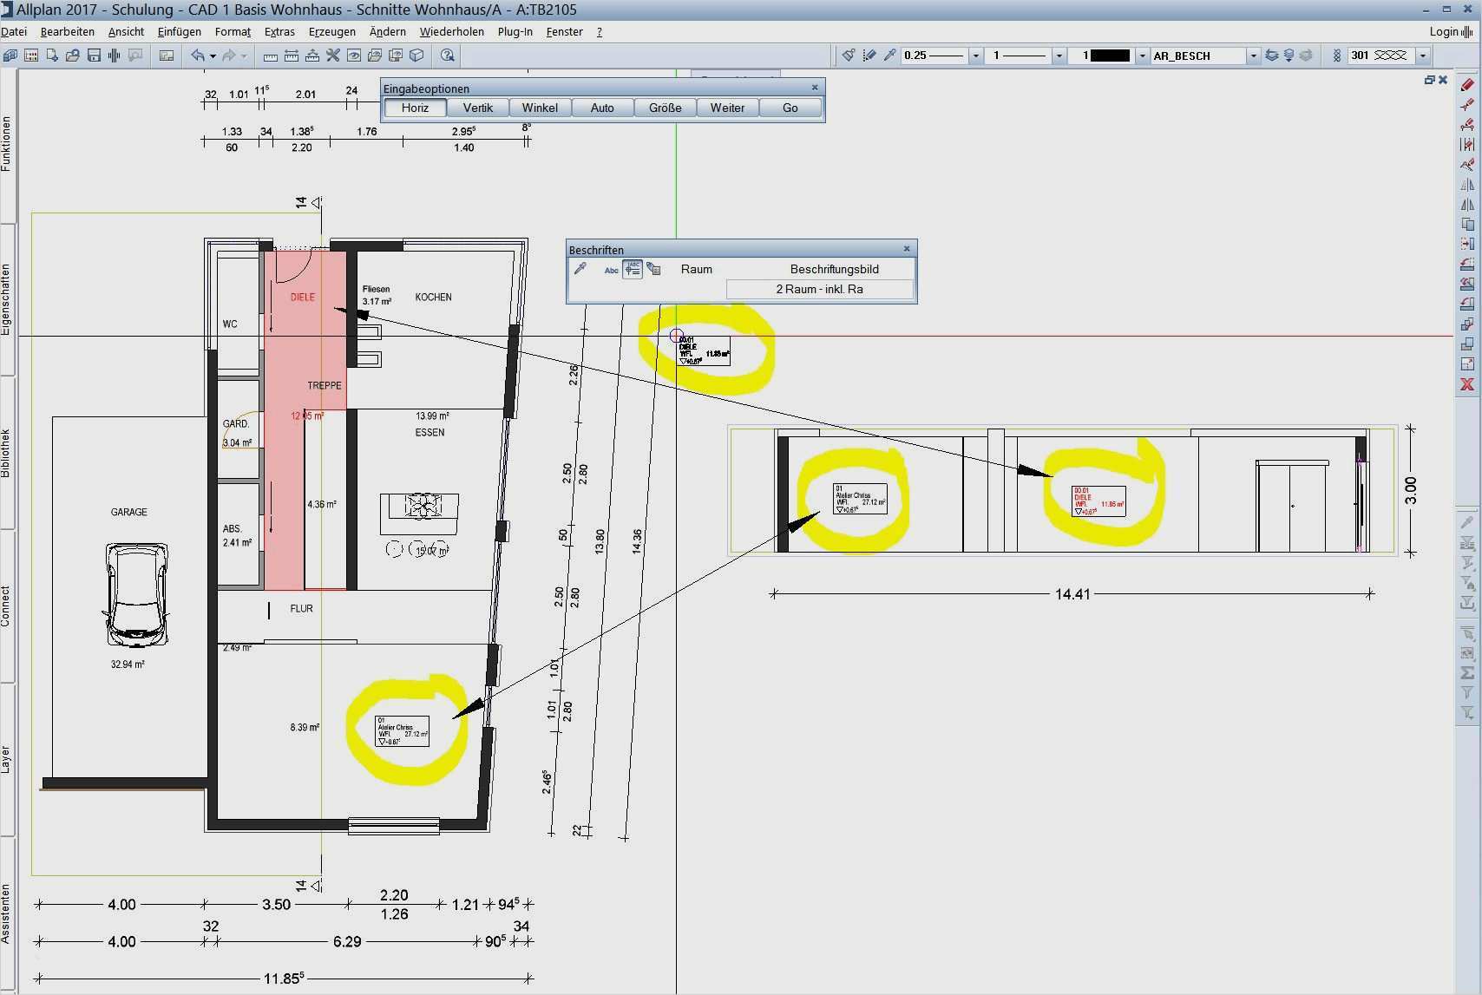Viewport: 1482px width, 995px height.
Task: Click the measure ruler icon in toolbar
Action: pyautogui.click(x=271, y=56)
